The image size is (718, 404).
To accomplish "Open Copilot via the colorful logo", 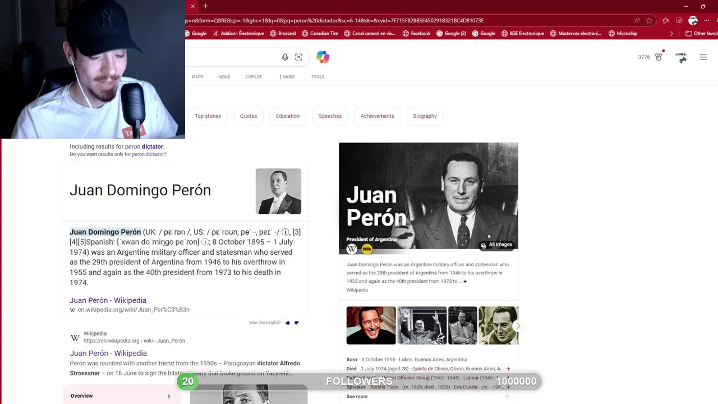I will tap(323, 57).
